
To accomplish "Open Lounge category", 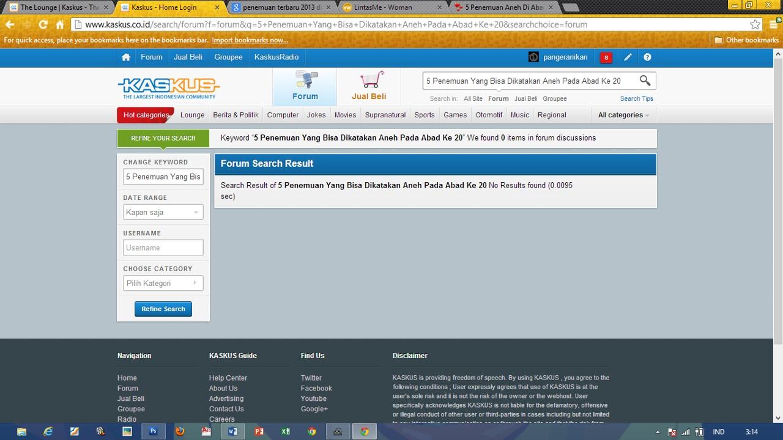I will pyautogui.click(x=192, y=115).
